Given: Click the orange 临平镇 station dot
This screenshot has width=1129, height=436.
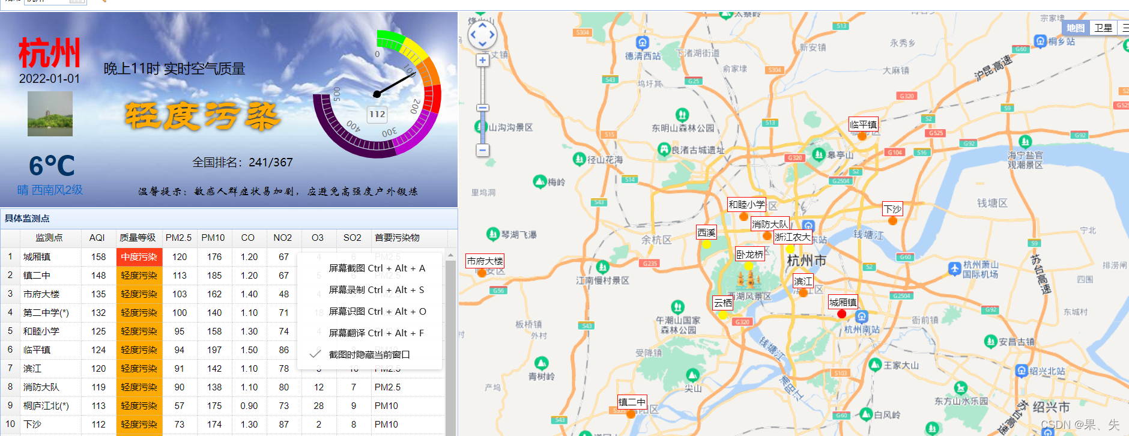Looking at the screenshot, I should pyautogui.click(x=862, y=136).
